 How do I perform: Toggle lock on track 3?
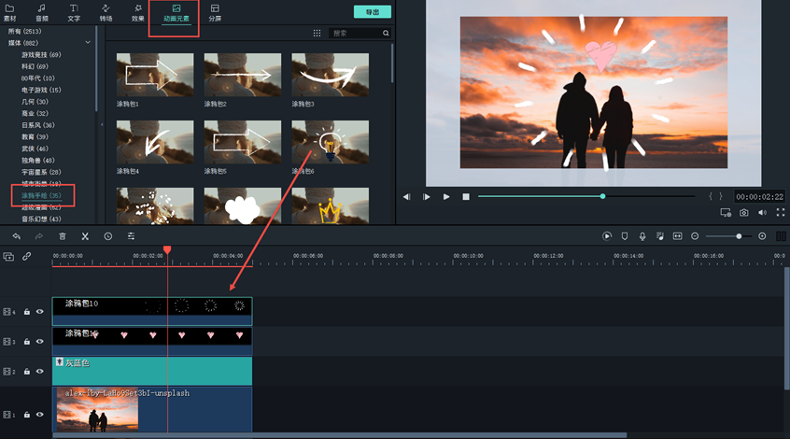click(x=27, y=342)
